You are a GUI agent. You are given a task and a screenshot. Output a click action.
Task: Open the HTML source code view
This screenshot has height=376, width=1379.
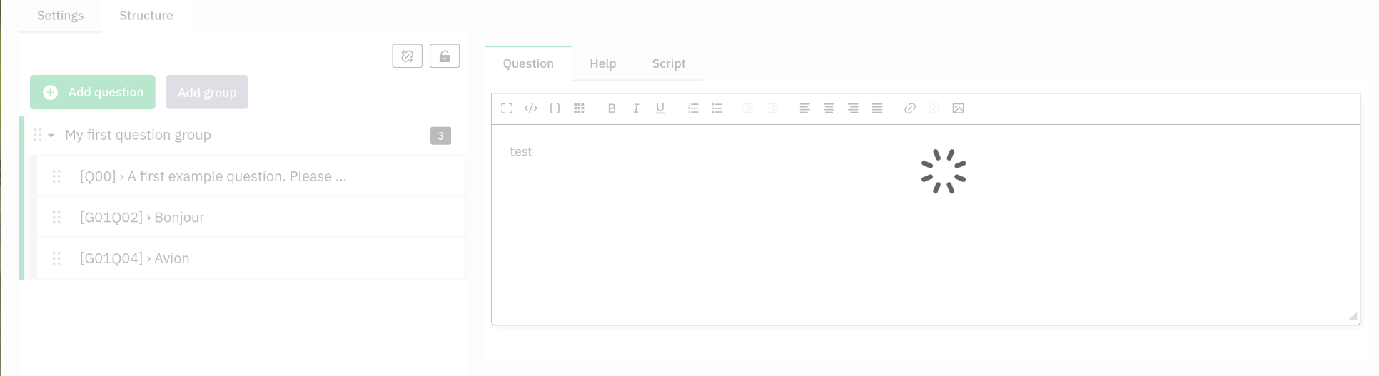click(x=530, y=108)
